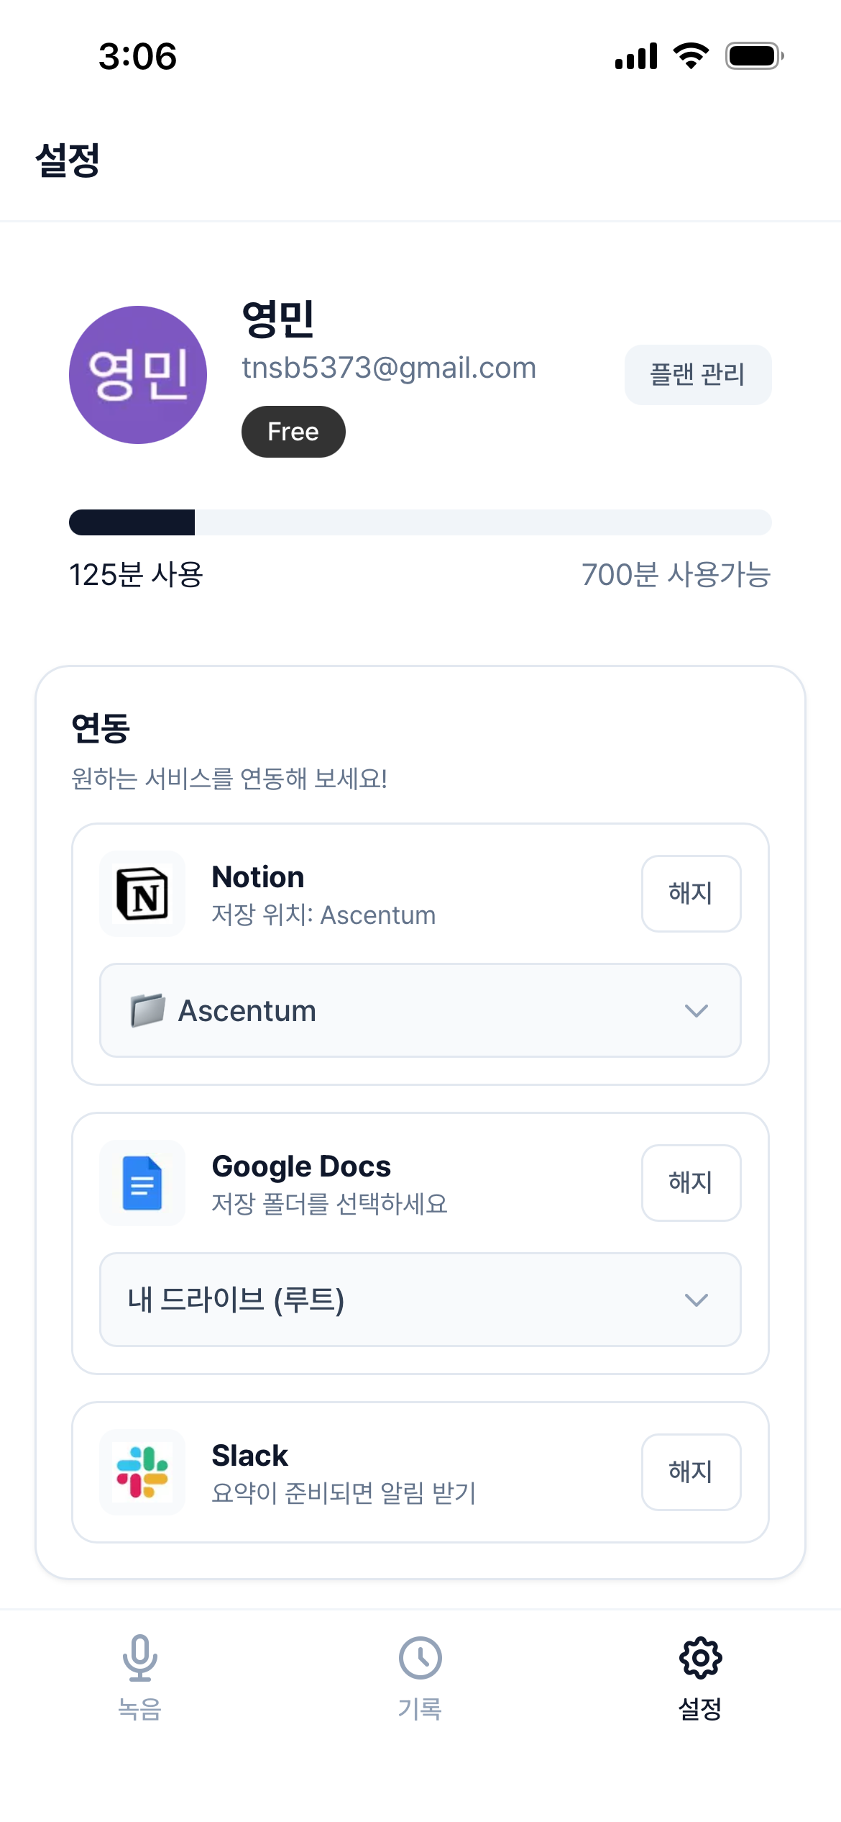
Task: Disconnect Google Docs with 해지 button
Action: coord(691,1183)
